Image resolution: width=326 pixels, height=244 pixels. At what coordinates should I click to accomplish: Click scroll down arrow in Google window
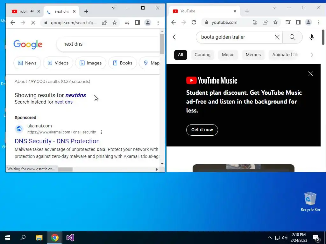[x=162, y=164]
